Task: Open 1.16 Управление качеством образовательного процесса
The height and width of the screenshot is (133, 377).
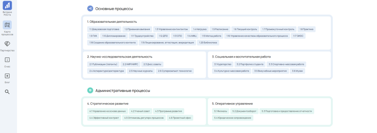Action: 257,36
